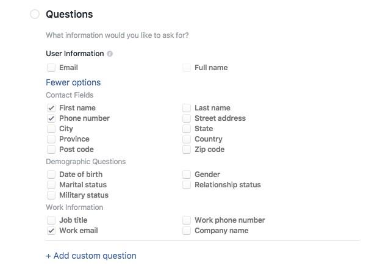Check the Street address option
Image resolution: width=383 pixels, height=277 pixels.
[187, 118]
